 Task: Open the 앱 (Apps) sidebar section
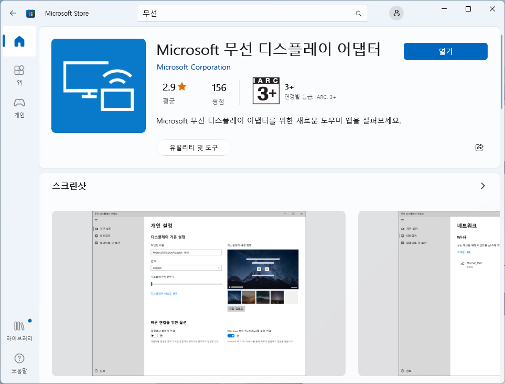pyautogui.click(x=19, y=75)
